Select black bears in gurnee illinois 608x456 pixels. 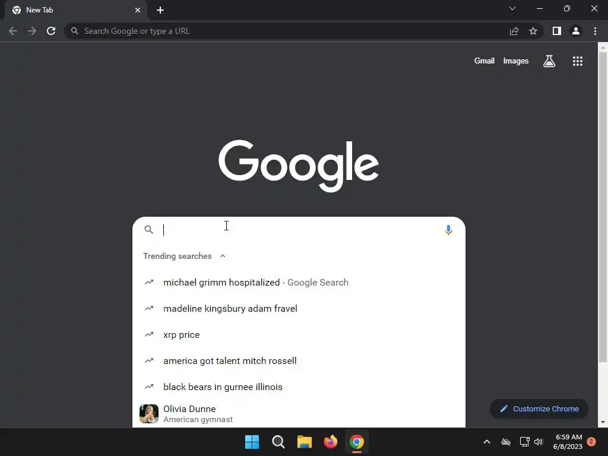(299, 387)
